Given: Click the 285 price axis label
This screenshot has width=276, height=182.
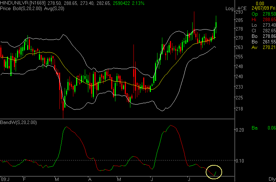Looking at the screenshot, I should [x=240, y=20].
